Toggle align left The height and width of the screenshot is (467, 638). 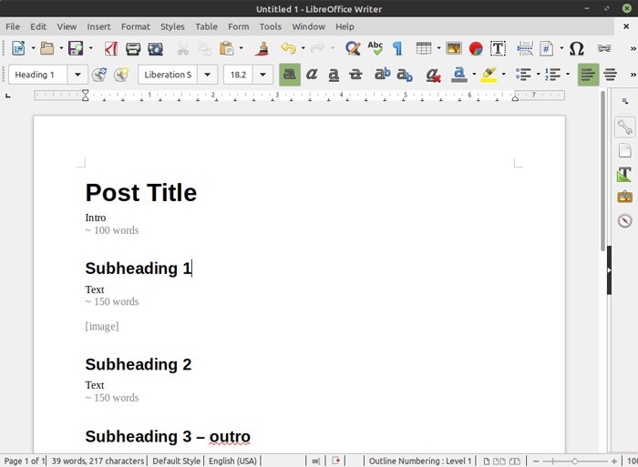point(588,75)
